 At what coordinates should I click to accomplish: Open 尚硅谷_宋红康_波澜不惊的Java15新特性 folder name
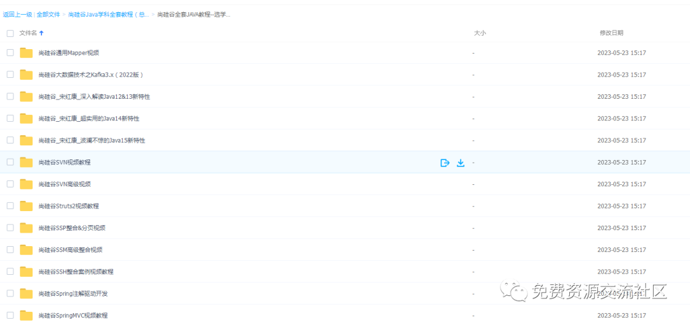91,140
